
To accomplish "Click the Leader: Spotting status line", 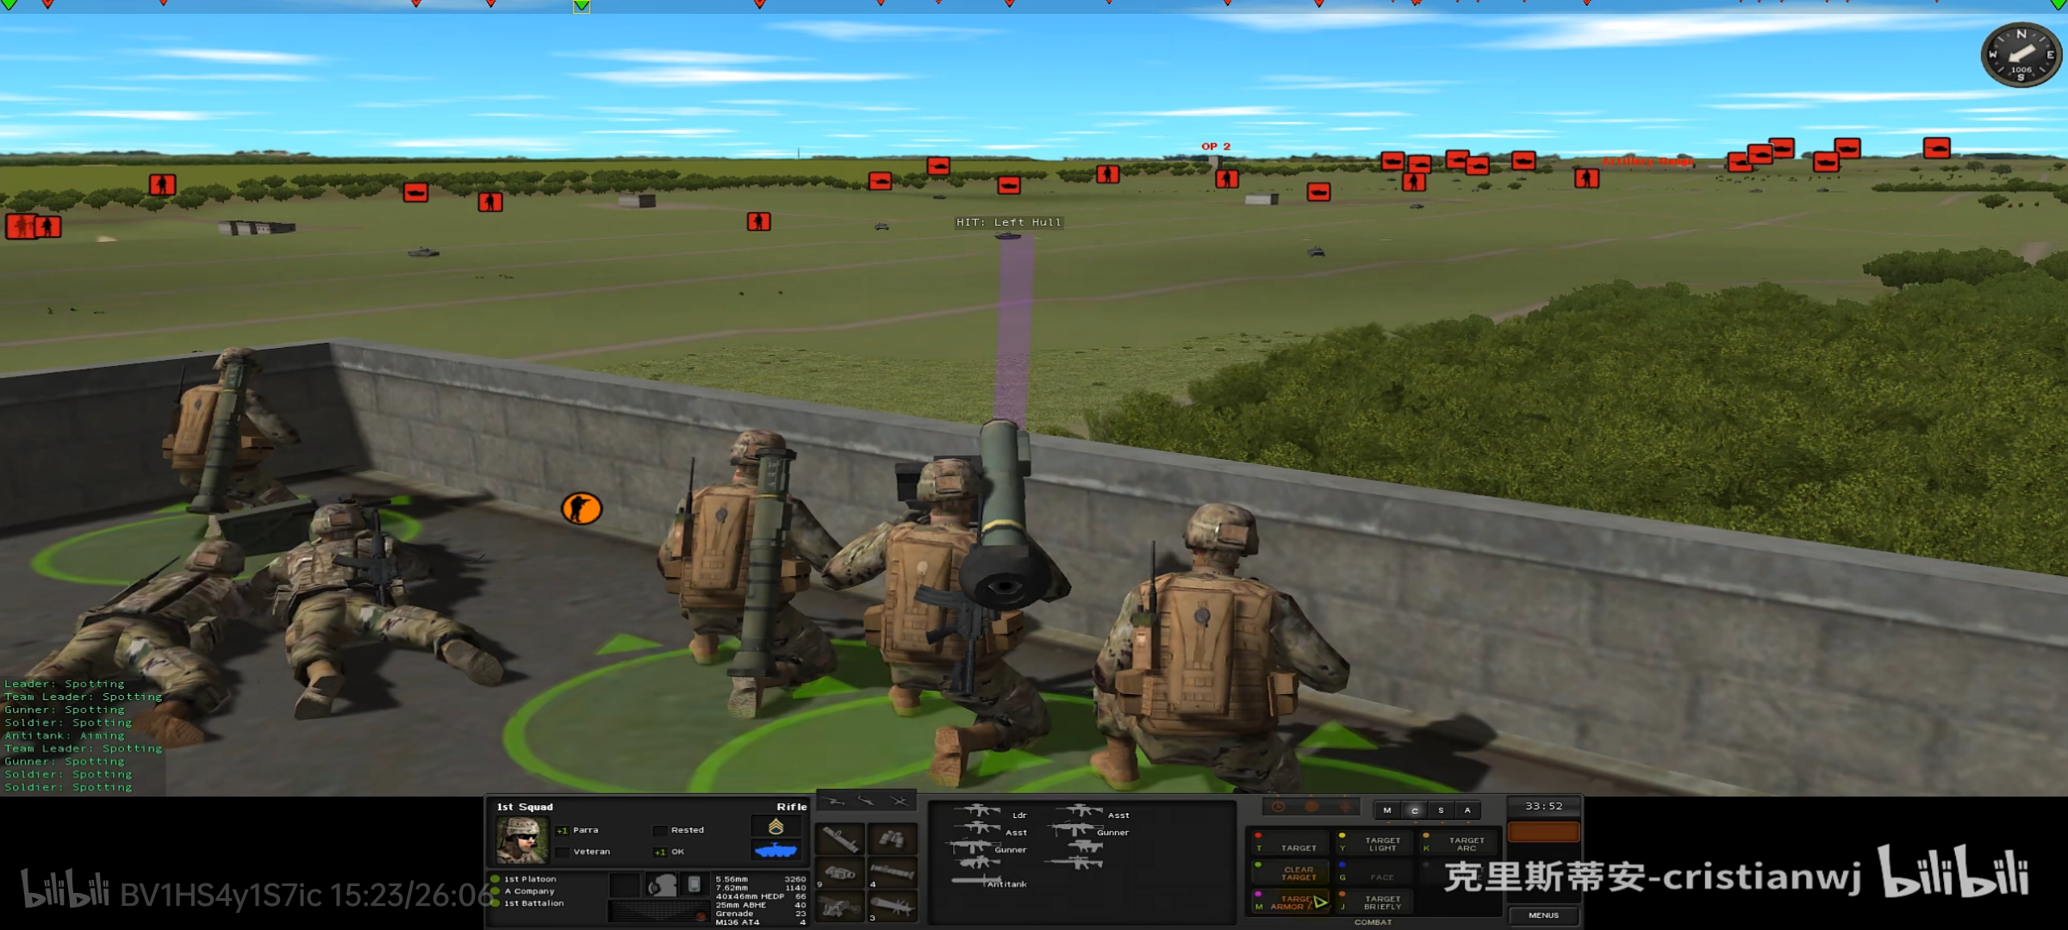I will pyautogui.click(x=65, y=684).
